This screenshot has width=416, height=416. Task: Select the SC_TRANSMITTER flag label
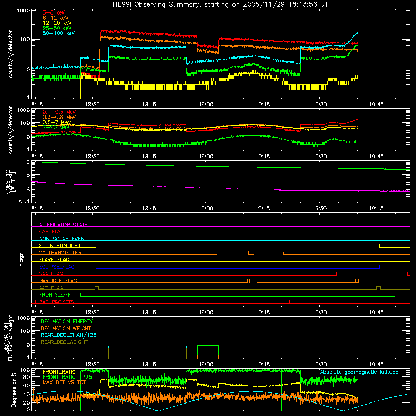coord(60,252)
